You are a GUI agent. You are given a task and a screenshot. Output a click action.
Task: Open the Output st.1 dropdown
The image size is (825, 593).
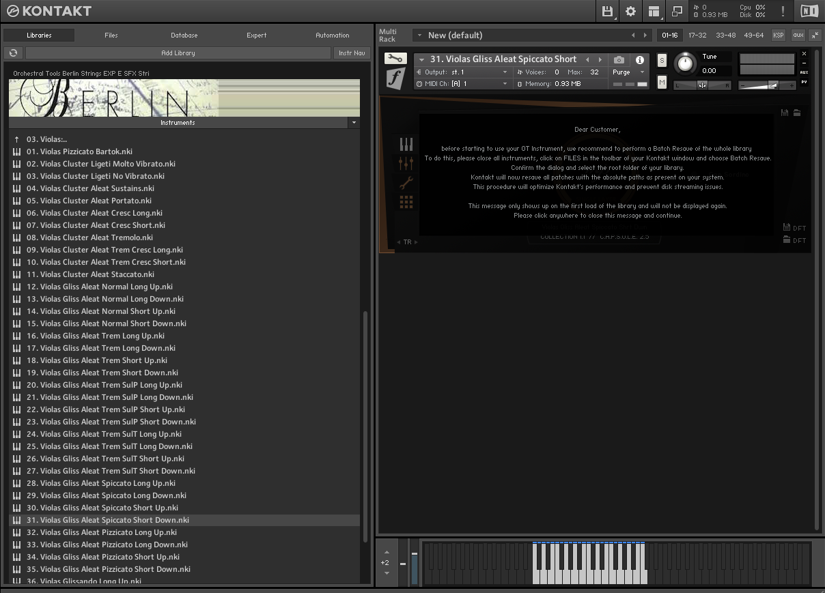coord(462,72)
